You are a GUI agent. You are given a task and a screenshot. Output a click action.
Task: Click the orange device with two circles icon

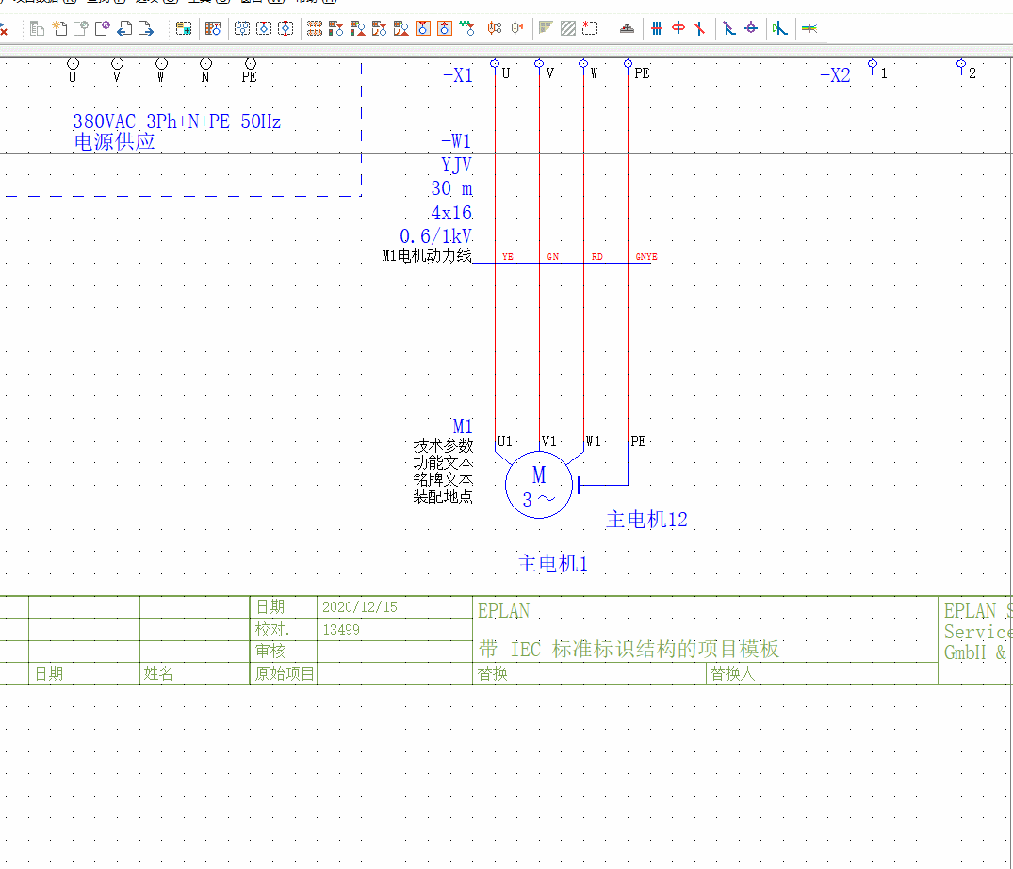click(495, 28)
